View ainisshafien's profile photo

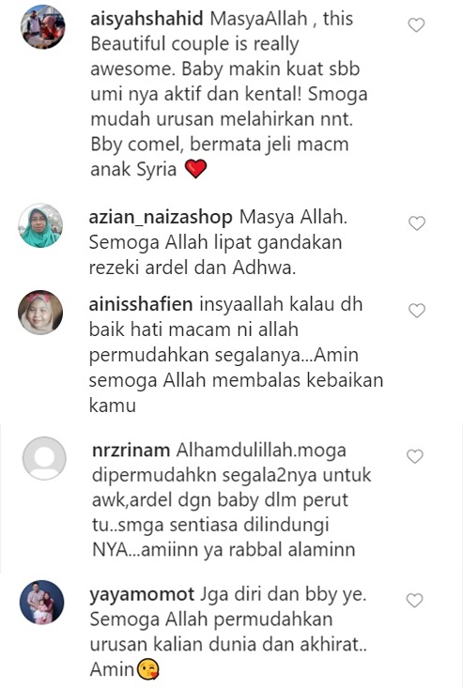(40, 312)
